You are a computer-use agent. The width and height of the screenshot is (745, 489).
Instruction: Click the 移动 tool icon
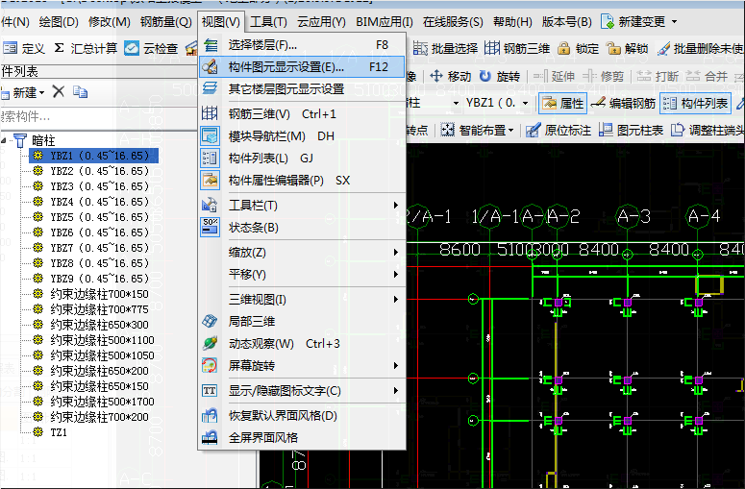pos(436,76)
